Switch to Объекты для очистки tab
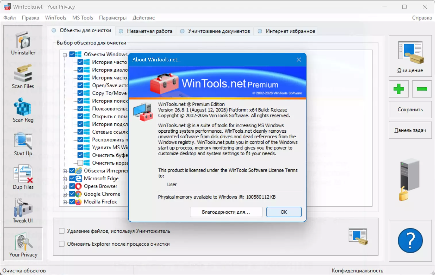435x275 pixels. click(x=82, y=30)
